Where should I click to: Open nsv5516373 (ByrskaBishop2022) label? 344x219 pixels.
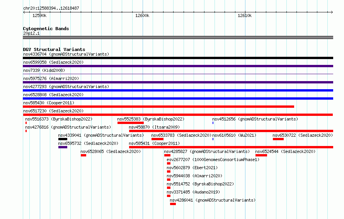coord(59,119)
